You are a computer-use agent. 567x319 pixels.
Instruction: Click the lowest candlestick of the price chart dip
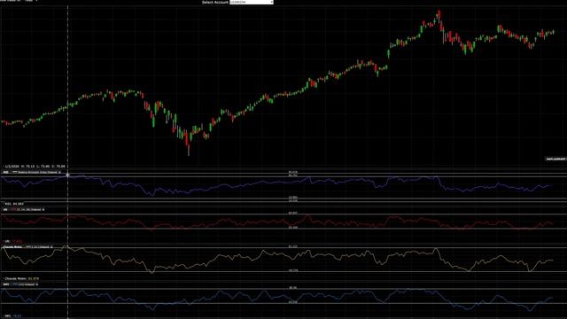click(189, 150)
